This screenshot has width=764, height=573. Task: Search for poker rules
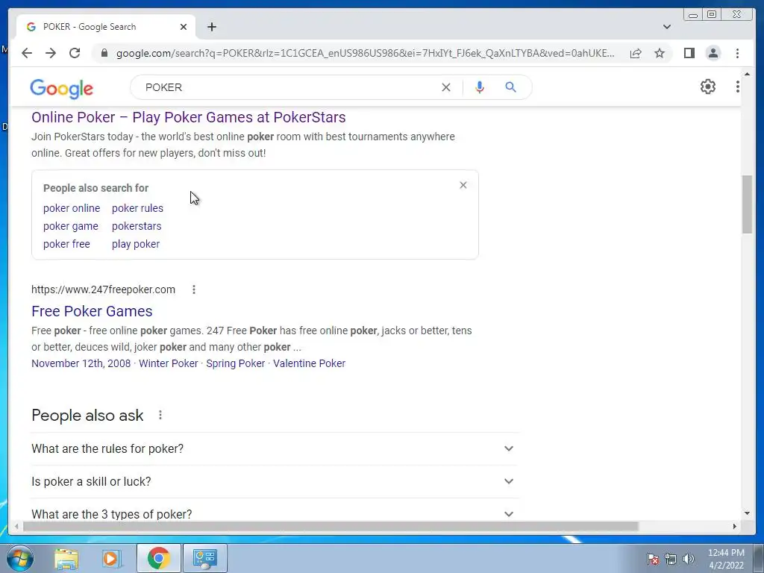pyautogui.click(x=137, y=208)
